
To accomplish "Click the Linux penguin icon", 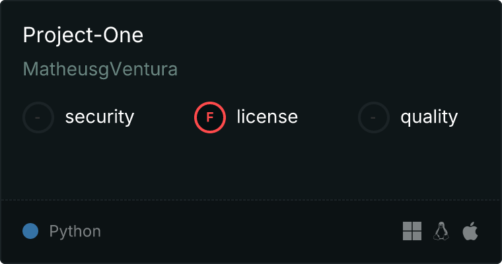I will point(441,231).
